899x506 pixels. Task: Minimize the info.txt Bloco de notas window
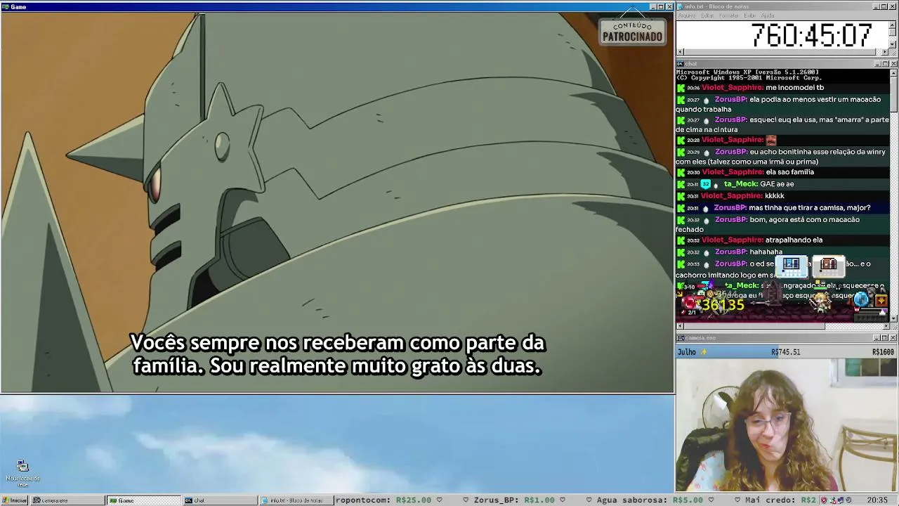[x=877, y=7]
